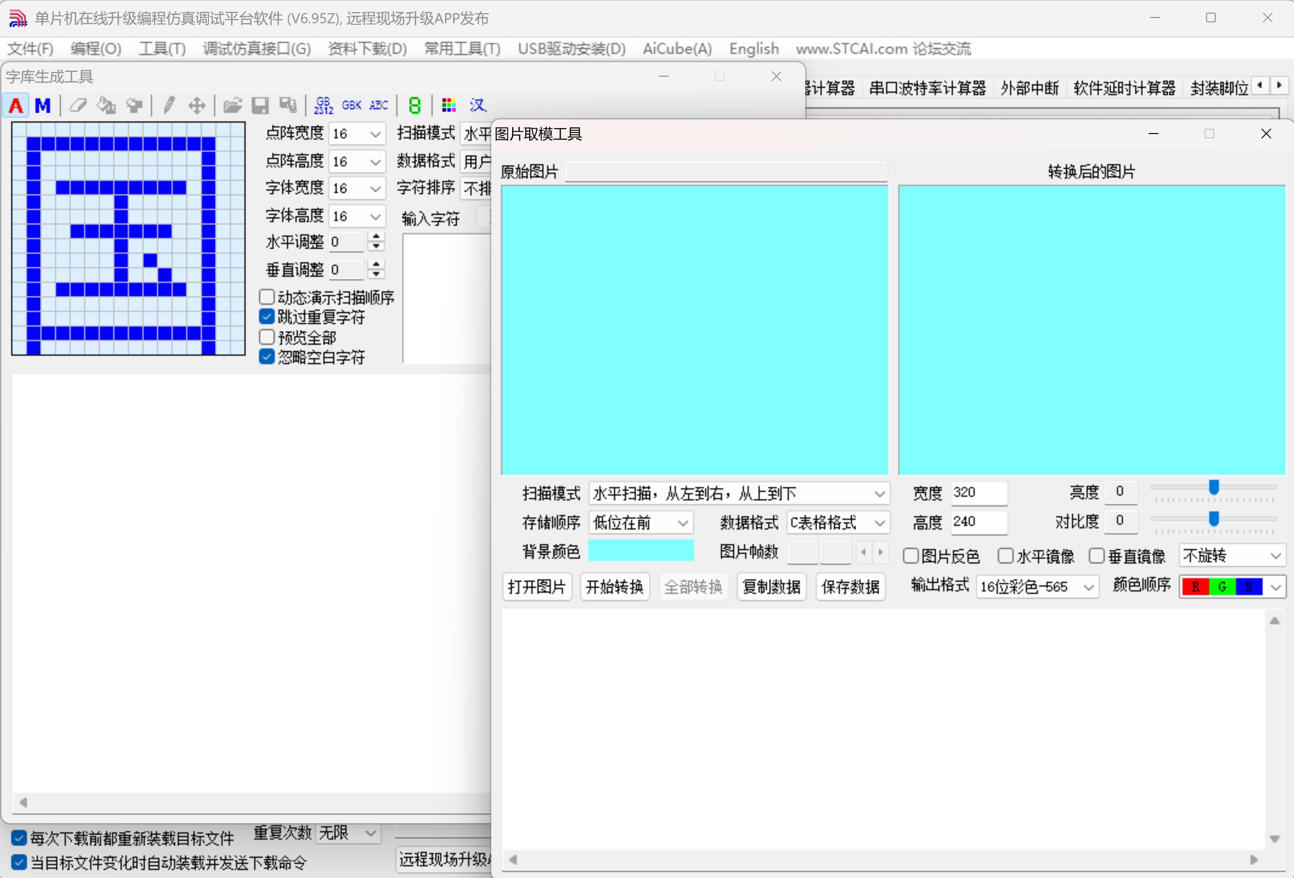Load the ABC ASCII character set

[379, 105]
